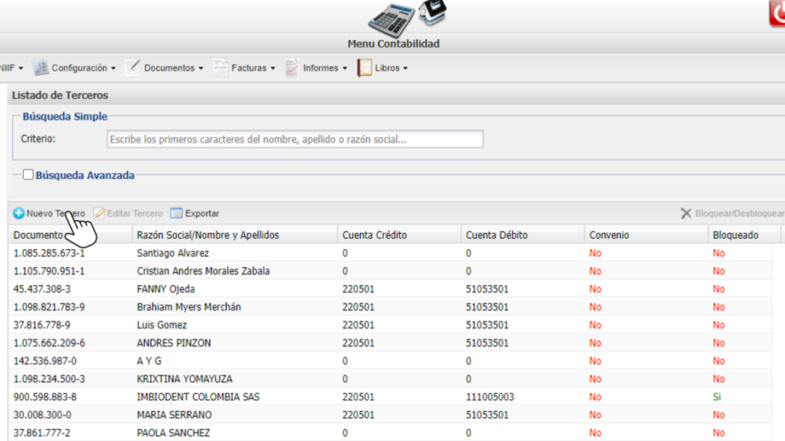Click the X icon of Bloquear/Desbloquear
Screen dimensions: 785x441
[x=686, y=213]
